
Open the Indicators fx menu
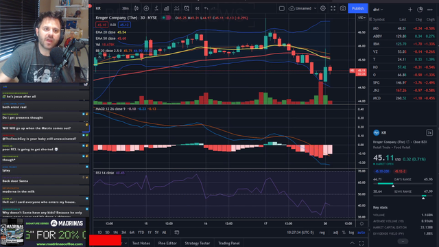[156, 8]
